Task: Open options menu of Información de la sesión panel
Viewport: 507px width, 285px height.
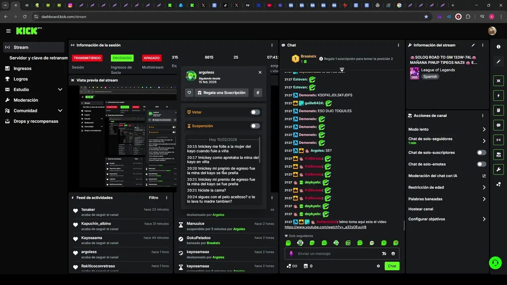Action: pos(272,45)
